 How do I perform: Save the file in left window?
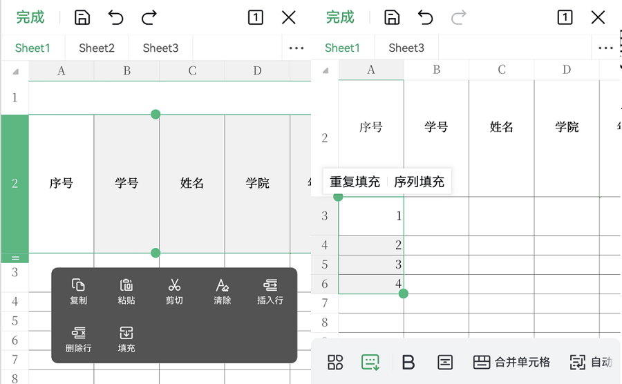(x=82, y=17)
